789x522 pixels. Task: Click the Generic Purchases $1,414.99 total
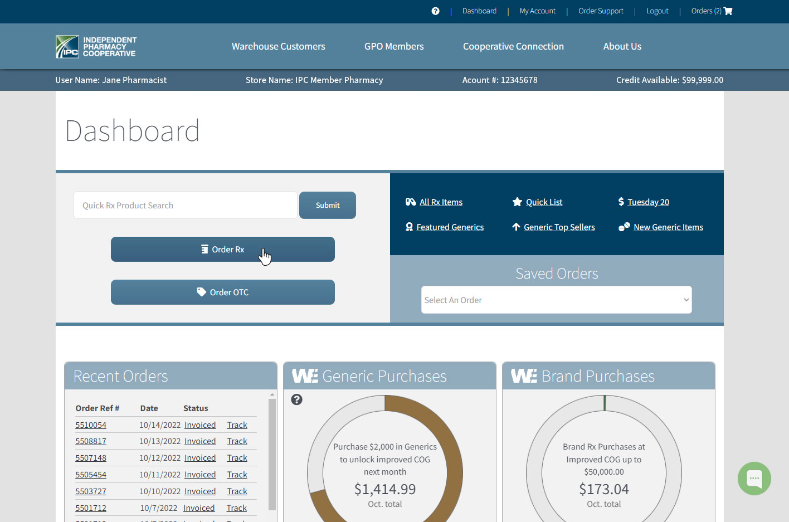click(x=385, y=489)
